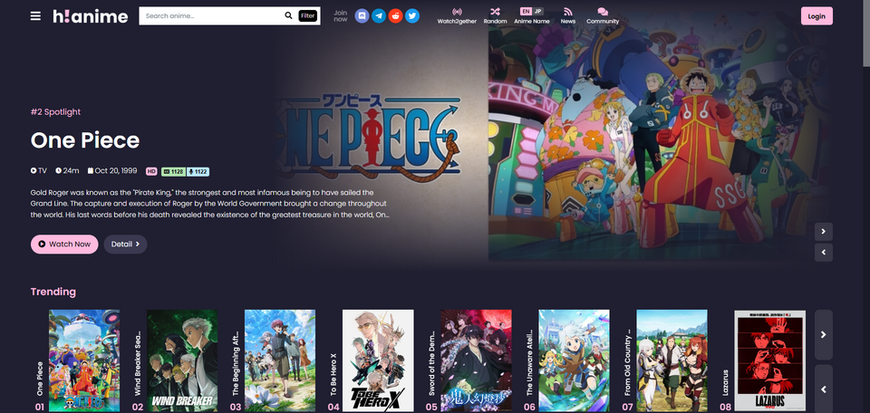870x413 pixels.
Task: Open the Reddit icon link
Action: click(395, 16)
